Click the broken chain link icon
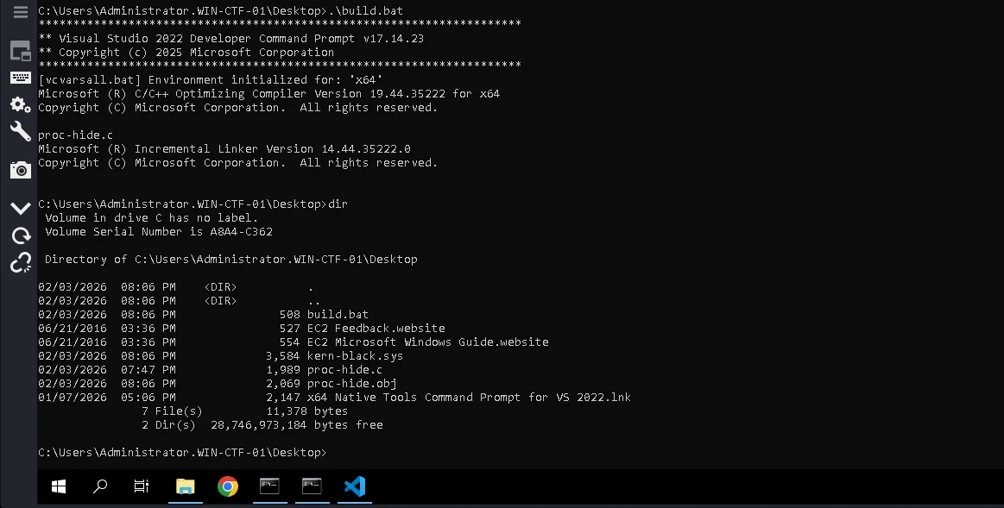Image resolution: width=1004 pixels, height=508 pixels. [x=21, y=262]
